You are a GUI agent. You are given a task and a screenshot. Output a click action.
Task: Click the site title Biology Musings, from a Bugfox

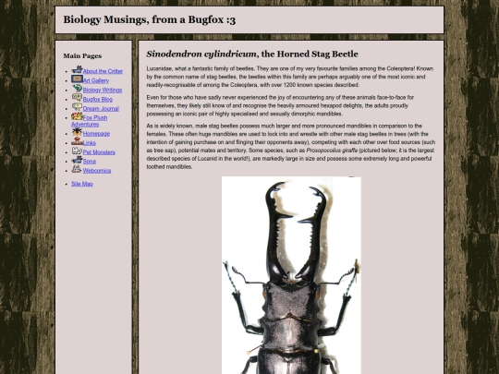pos(150,19)
